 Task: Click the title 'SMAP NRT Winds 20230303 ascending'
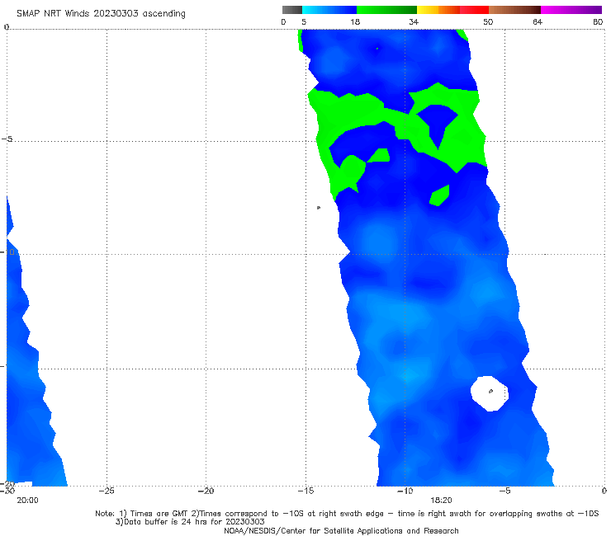pyautogui.click(x=101, y=14)
